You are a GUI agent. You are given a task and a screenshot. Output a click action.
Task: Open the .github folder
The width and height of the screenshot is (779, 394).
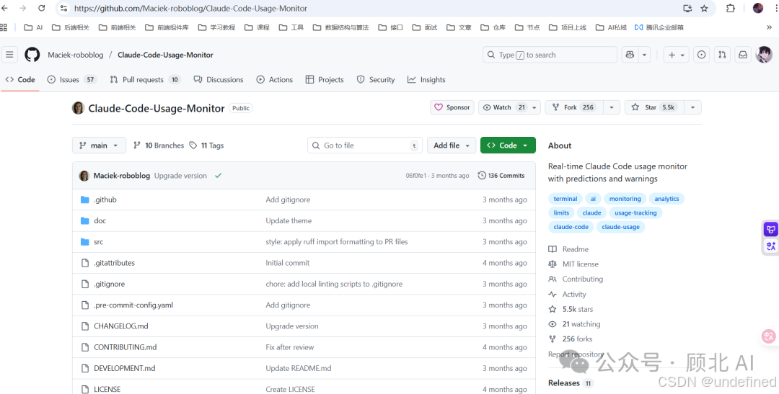(105, 200)
